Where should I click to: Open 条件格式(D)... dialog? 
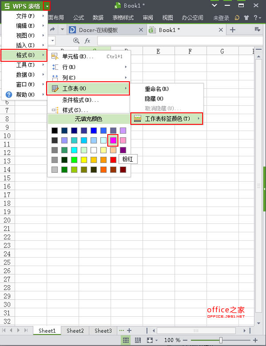(x=89, y=100)
